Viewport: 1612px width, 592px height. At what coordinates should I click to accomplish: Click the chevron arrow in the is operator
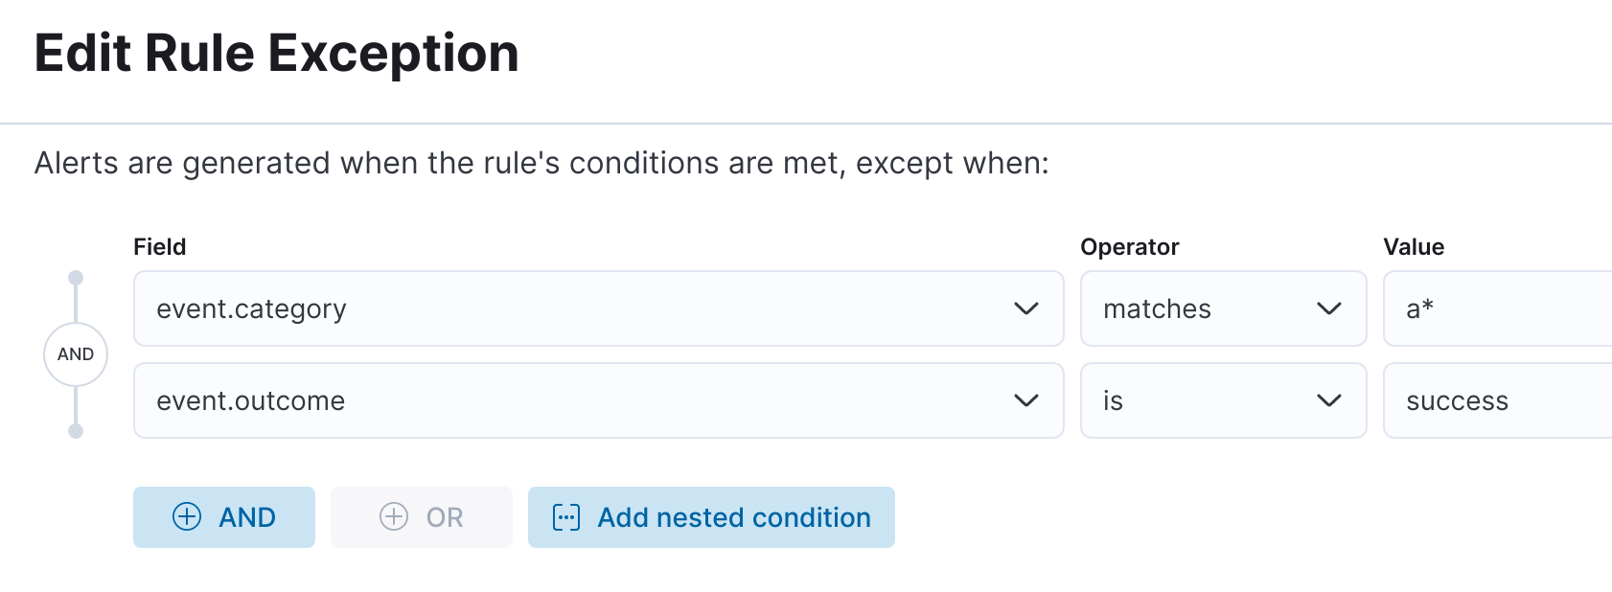[1328, 400]
